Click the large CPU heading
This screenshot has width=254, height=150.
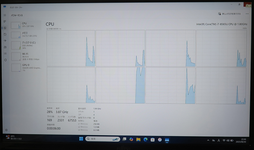click(50, 24)
